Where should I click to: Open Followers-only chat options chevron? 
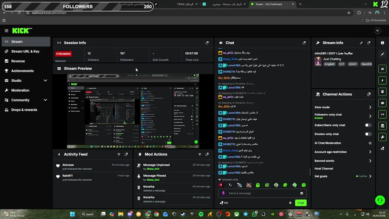point(370,116)
